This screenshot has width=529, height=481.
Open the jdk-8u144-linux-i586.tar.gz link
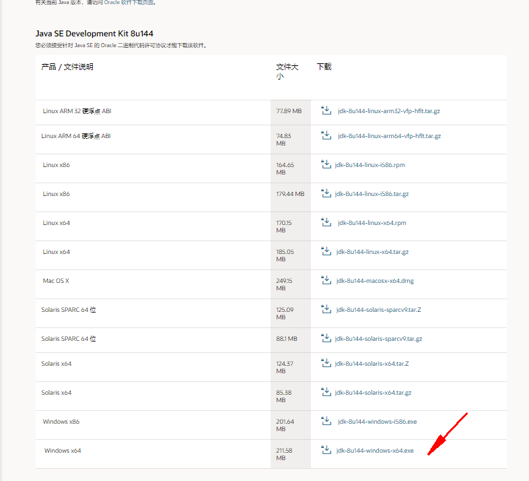(x=372, y=194)
